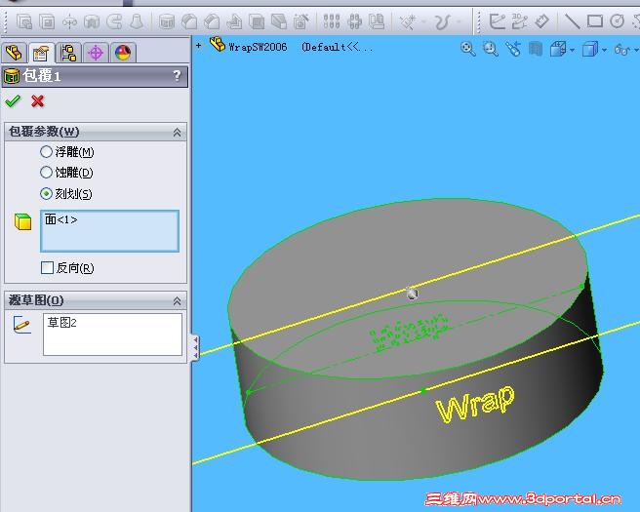640x512 pixels.
Task: Click the Chamfer tool
Action: tap(212, 21)
